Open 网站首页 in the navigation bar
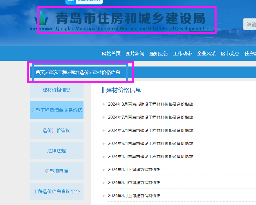 [x=111, y=53]
